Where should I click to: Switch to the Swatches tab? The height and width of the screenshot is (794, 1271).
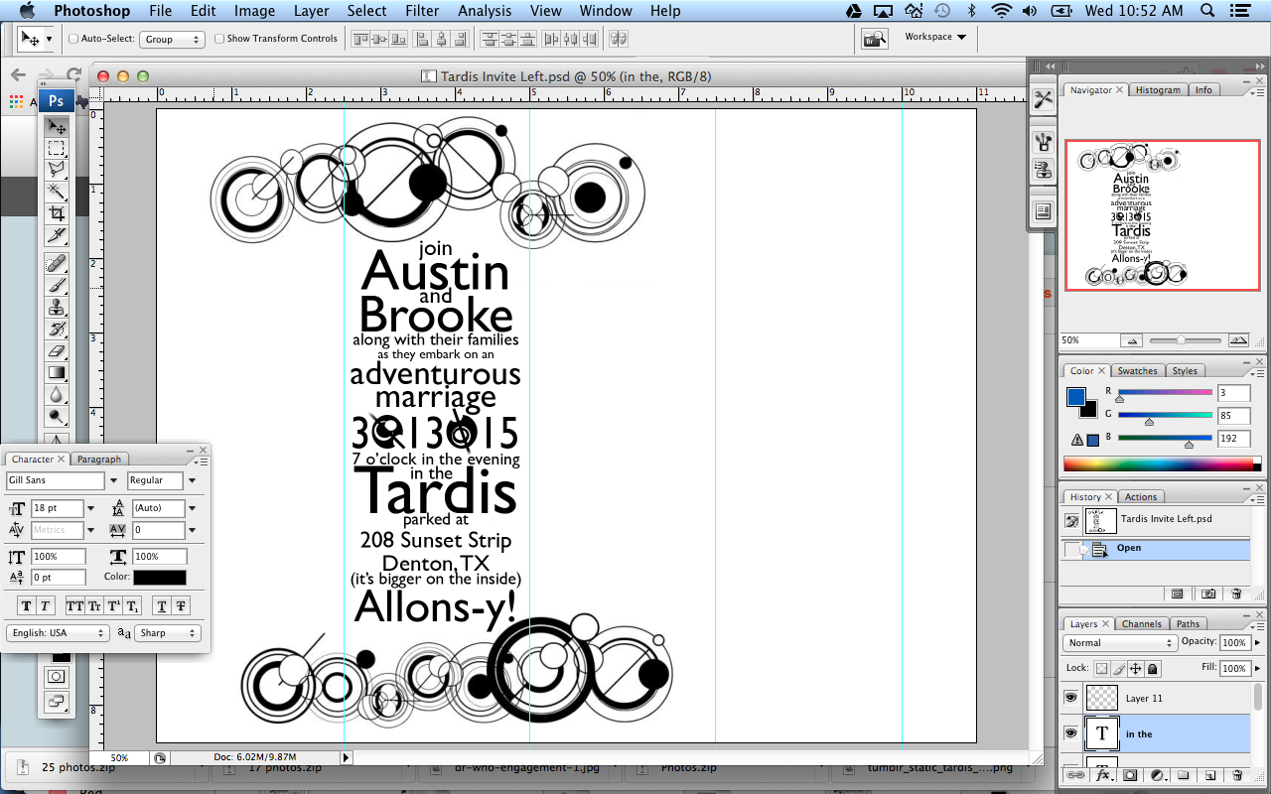1137,370
